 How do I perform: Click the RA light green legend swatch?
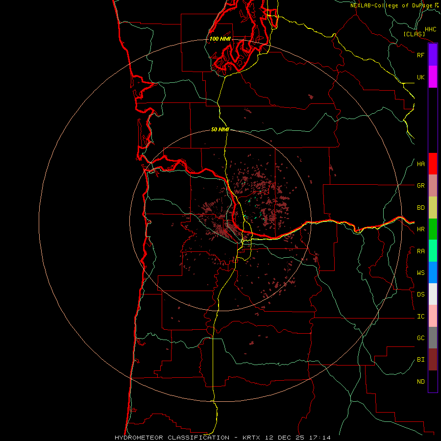click(x=433, y=251)
